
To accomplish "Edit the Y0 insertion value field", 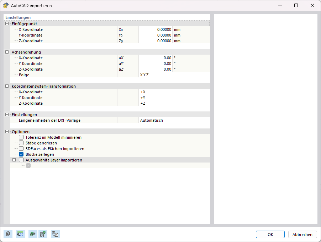I will coord(156,35).
